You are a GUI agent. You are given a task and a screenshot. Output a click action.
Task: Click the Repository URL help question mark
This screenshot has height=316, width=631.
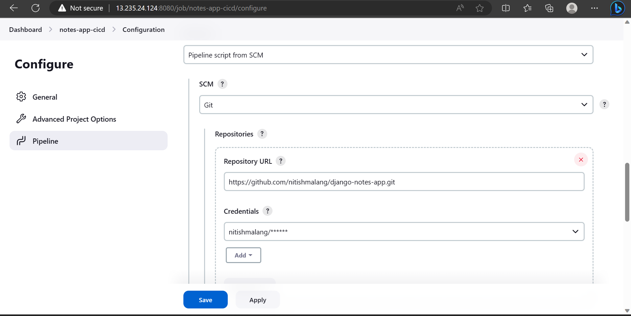pos(281,161)
